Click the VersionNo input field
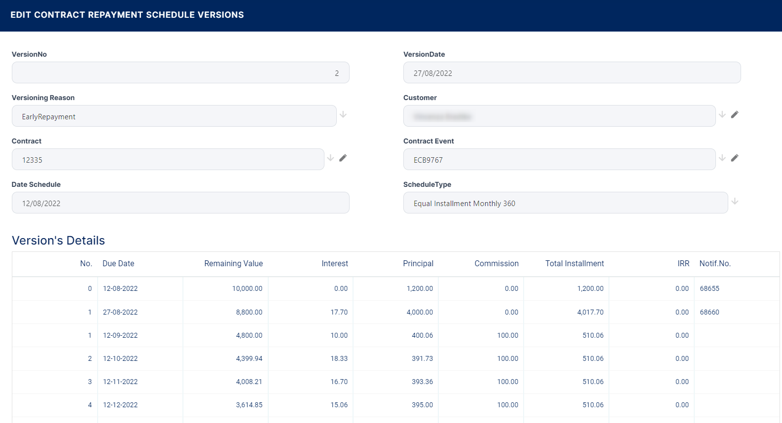782x423 pixels. (x=180, y=73)
